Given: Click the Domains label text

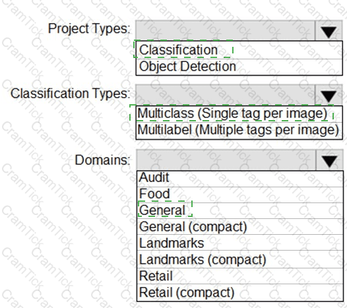Looking at the screenshot, I should click(x=102, y=160).
